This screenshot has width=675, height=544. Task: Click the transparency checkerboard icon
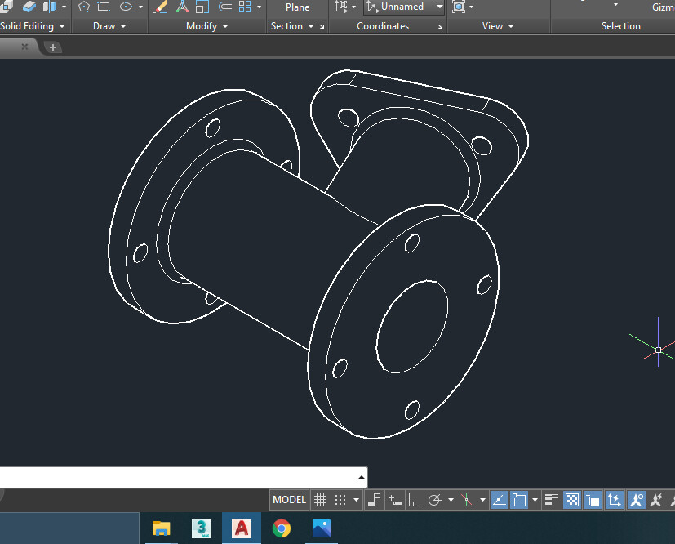(x=572, y=500)
